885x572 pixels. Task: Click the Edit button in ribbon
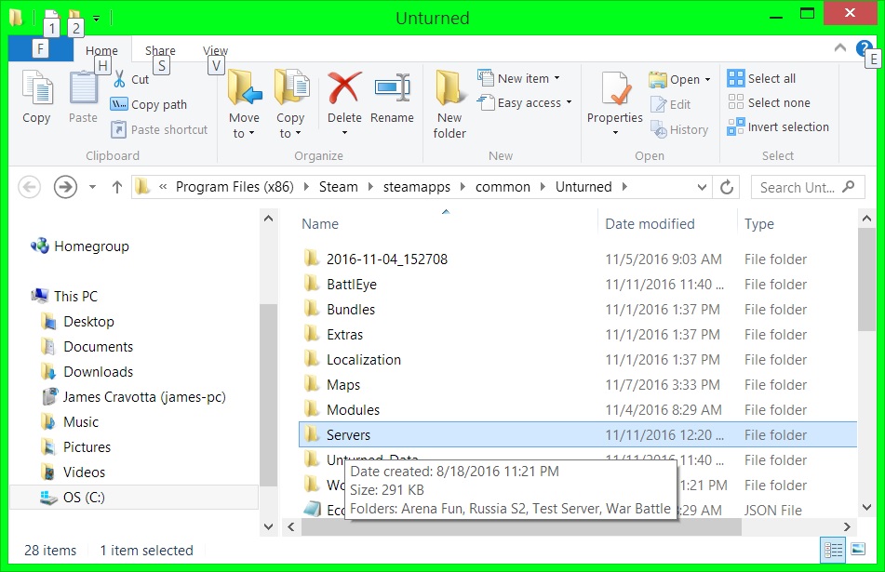[671, 104]
